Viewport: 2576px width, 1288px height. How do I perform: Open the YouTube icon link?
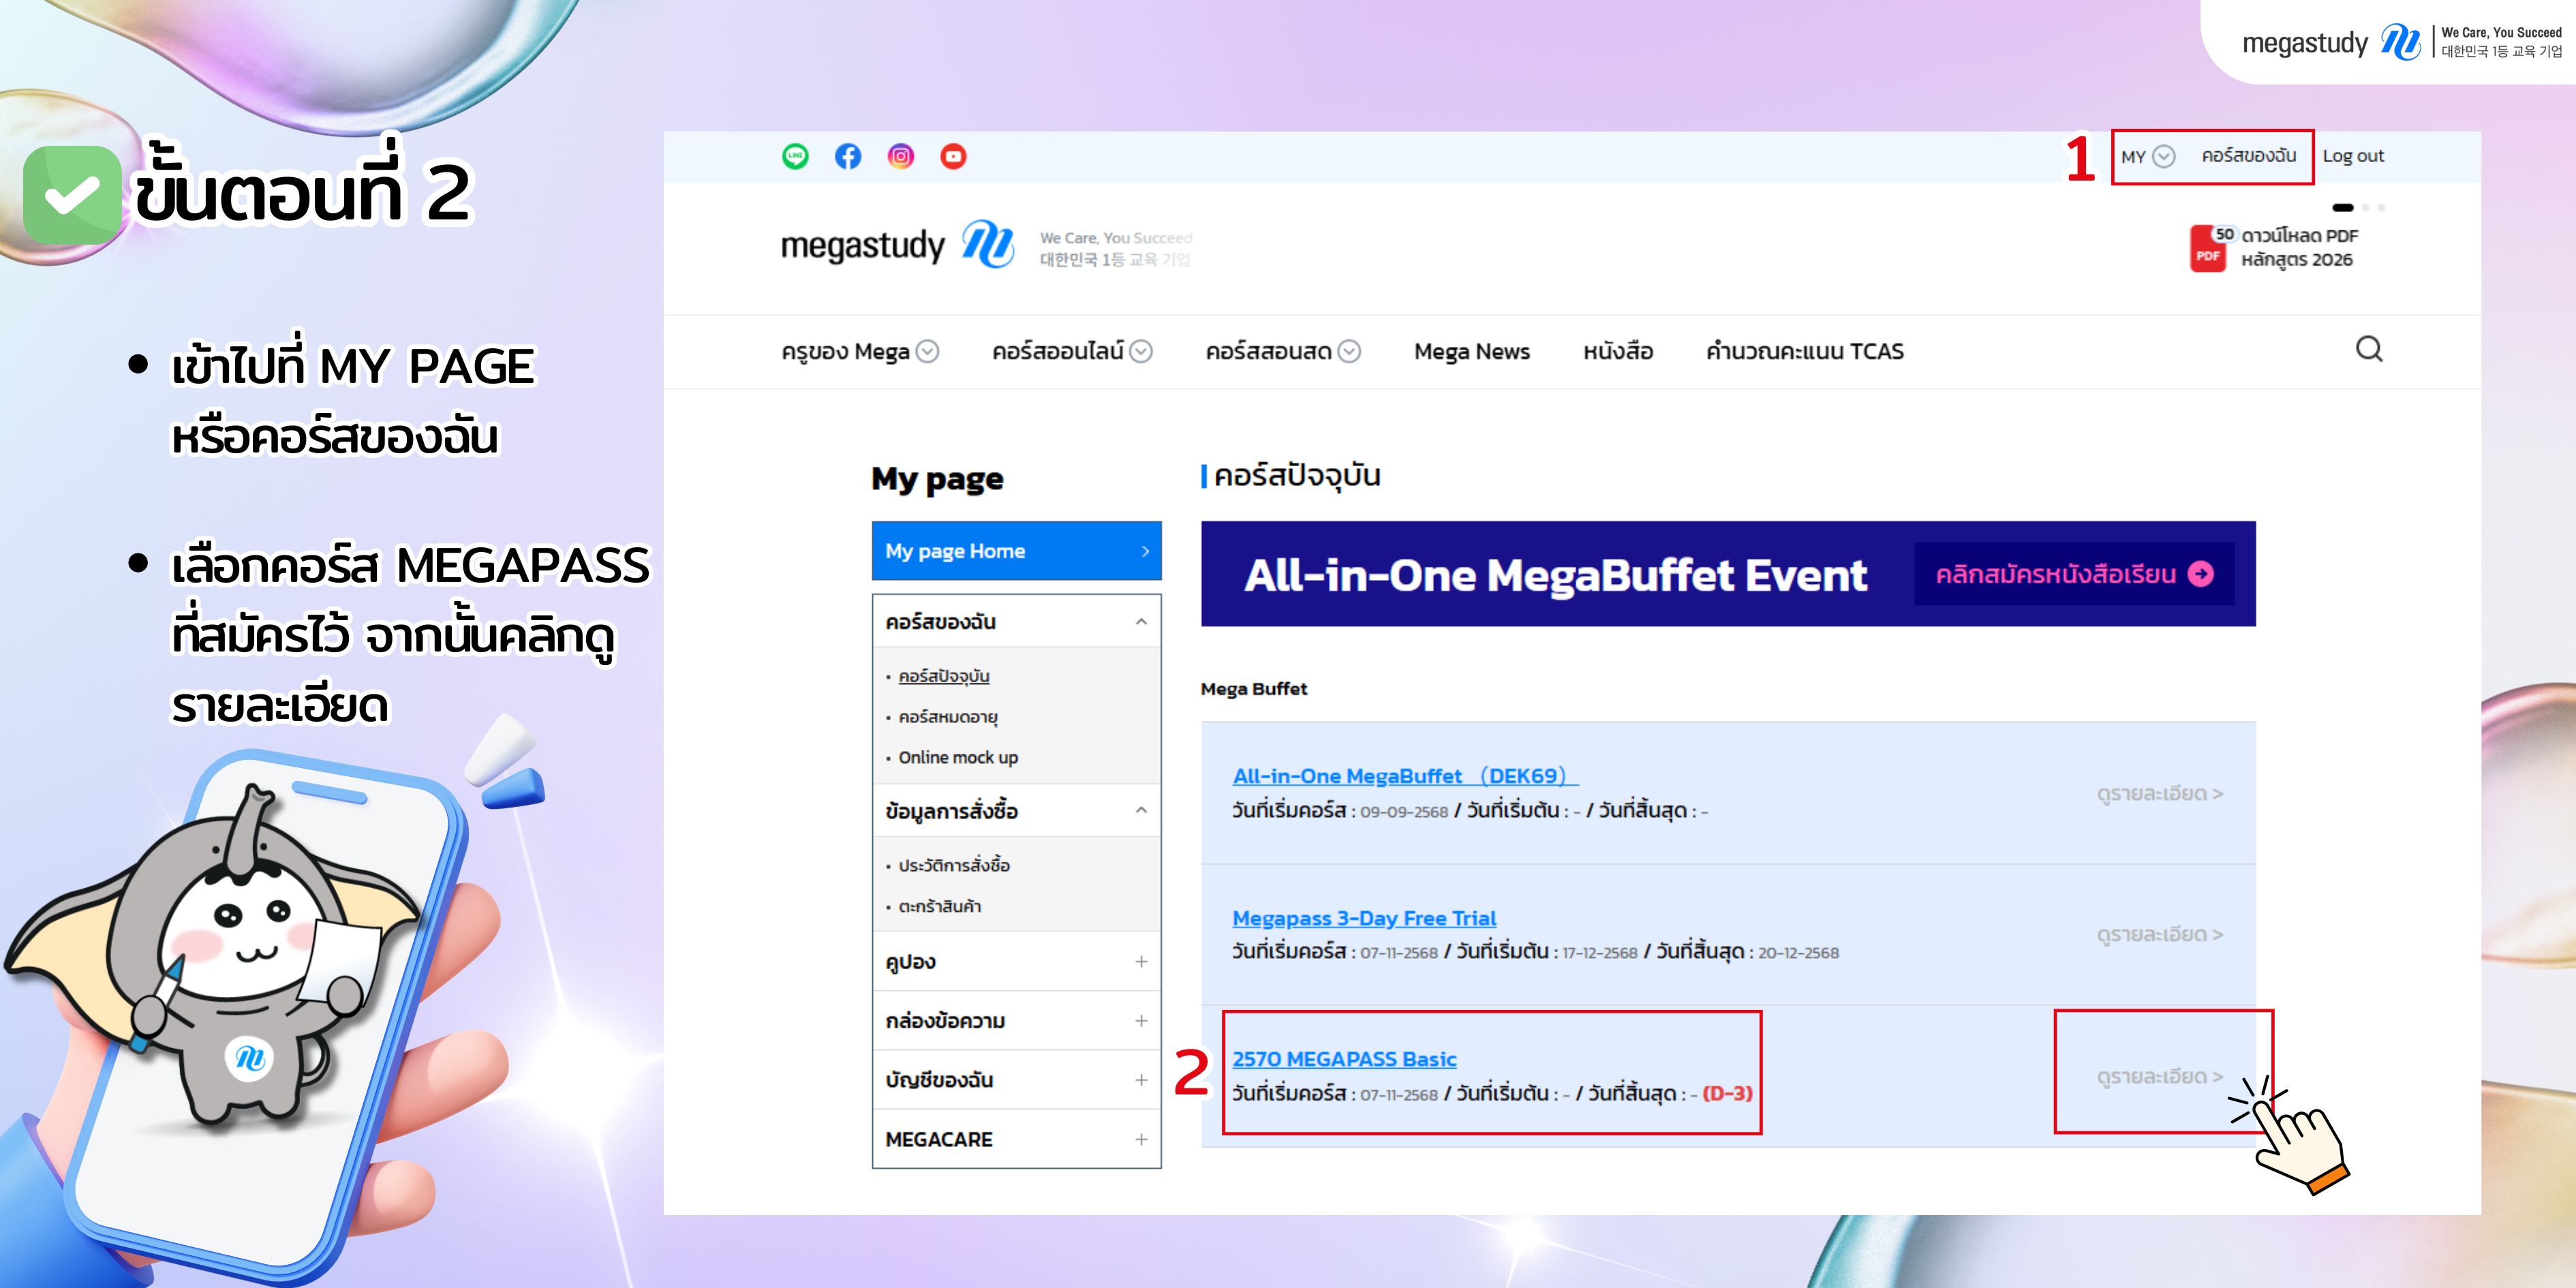[x=953, y=156]
